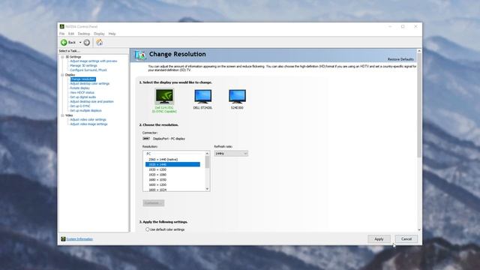Click the main panel scroll down arrow

419,229
